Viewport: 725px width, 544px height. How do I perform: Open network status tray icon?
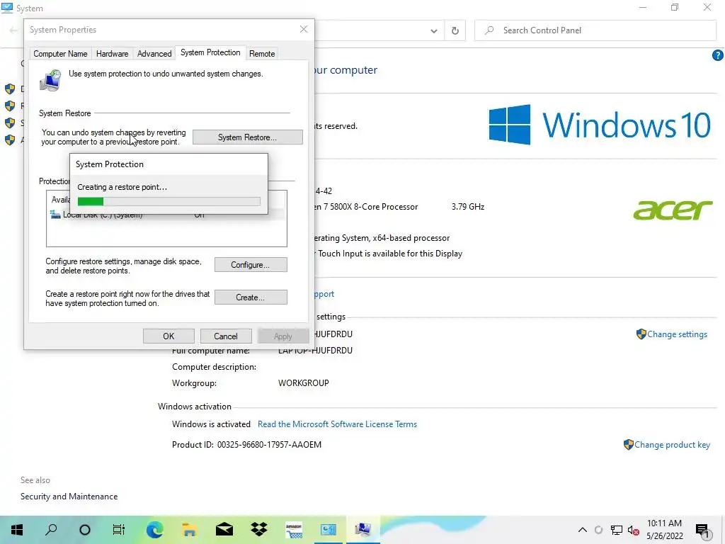pos(617,530)
